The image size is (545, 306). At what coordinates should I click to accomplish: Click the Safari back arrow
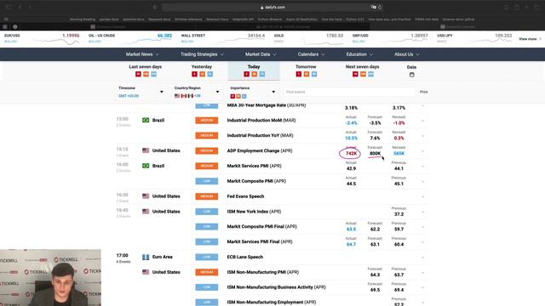point(20,7)
